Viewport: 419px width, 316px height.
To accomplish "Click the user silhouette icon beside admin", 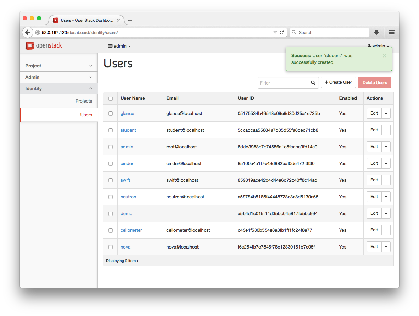I will pos(370,45).
